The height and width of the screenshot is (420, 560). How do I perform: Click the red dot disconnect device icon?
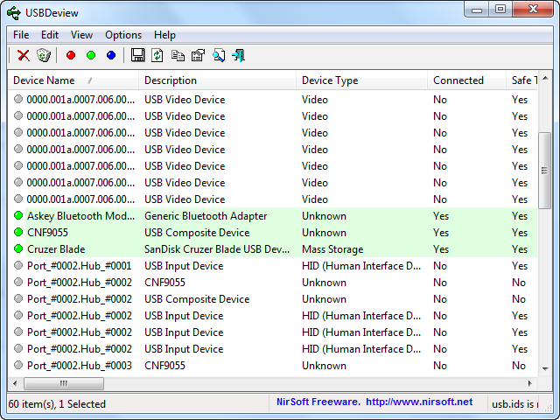(x=71, y=55)
